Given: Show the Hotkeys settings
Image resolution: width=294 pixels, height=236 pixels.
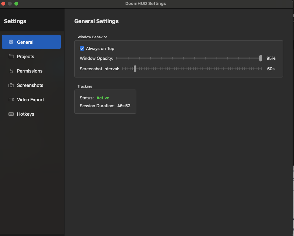Looking at the screenshot, I should click(31, 114).
